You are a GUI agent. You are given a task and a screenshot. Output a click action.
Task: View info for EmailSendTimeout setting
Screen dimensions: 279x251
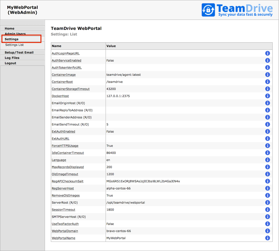267,124
